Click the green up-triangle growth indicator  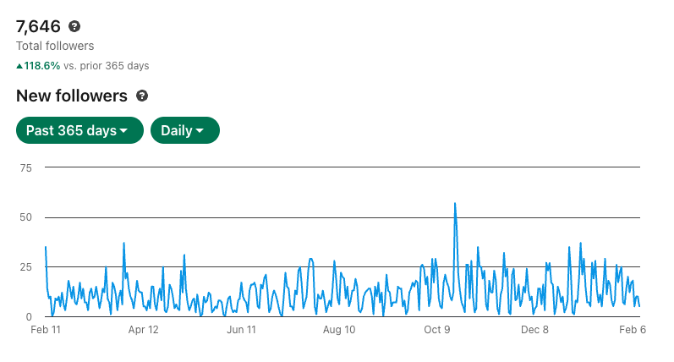click(19, 66)
